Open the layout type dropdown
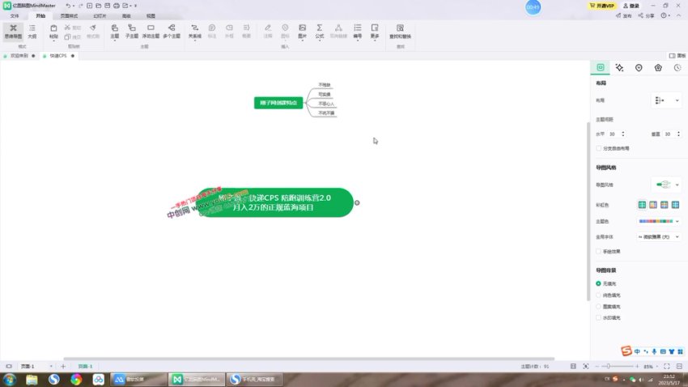 (x=666, y=100)
